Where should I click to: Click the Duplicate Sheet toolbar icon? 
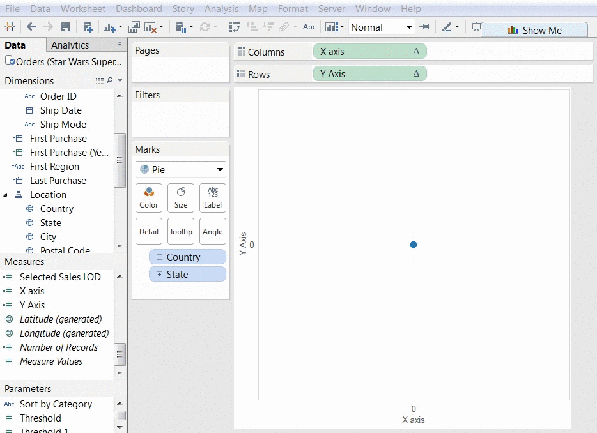coord(134,27)
